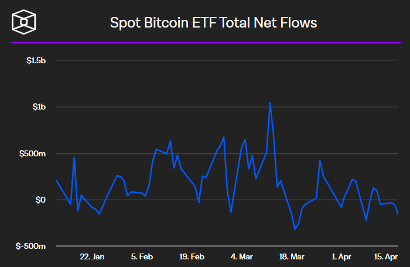The image size is (410, 267).
Task: Click the lowest dip after 18. Mar
Action: 295,230
